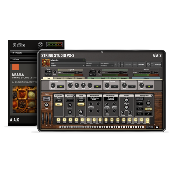Image resolution: width=174 pixels, height=174 pixels.
Task: Toggle the Reverb On switch
Action: 149,87
